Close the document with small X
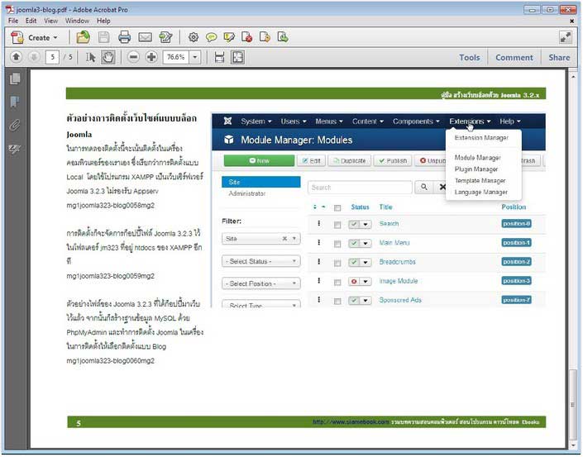The width and height of the screenshot is (583, 457). tap(572, 21)
